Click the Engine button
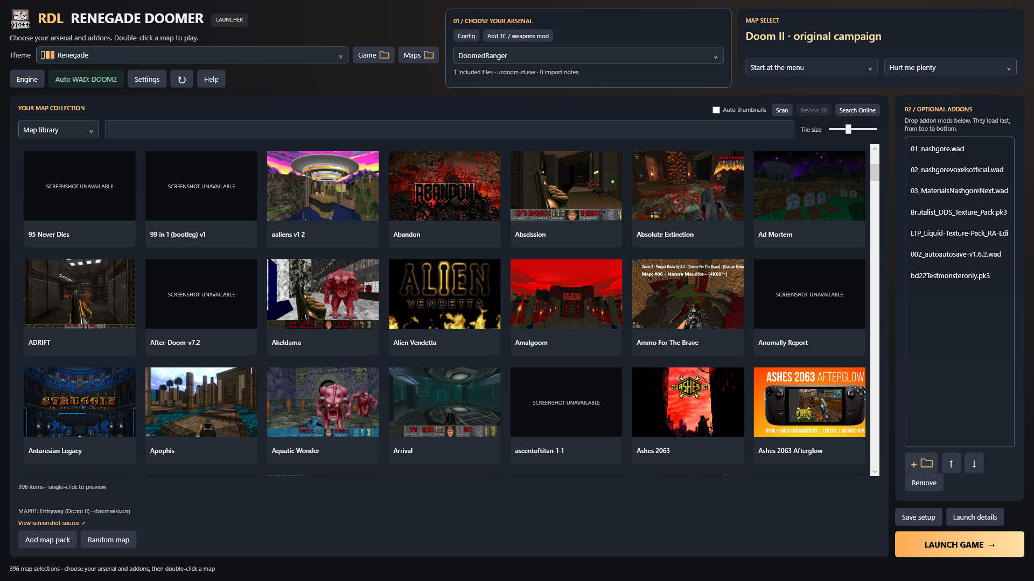The image size is (1034, 581). [x=27, y=79]
